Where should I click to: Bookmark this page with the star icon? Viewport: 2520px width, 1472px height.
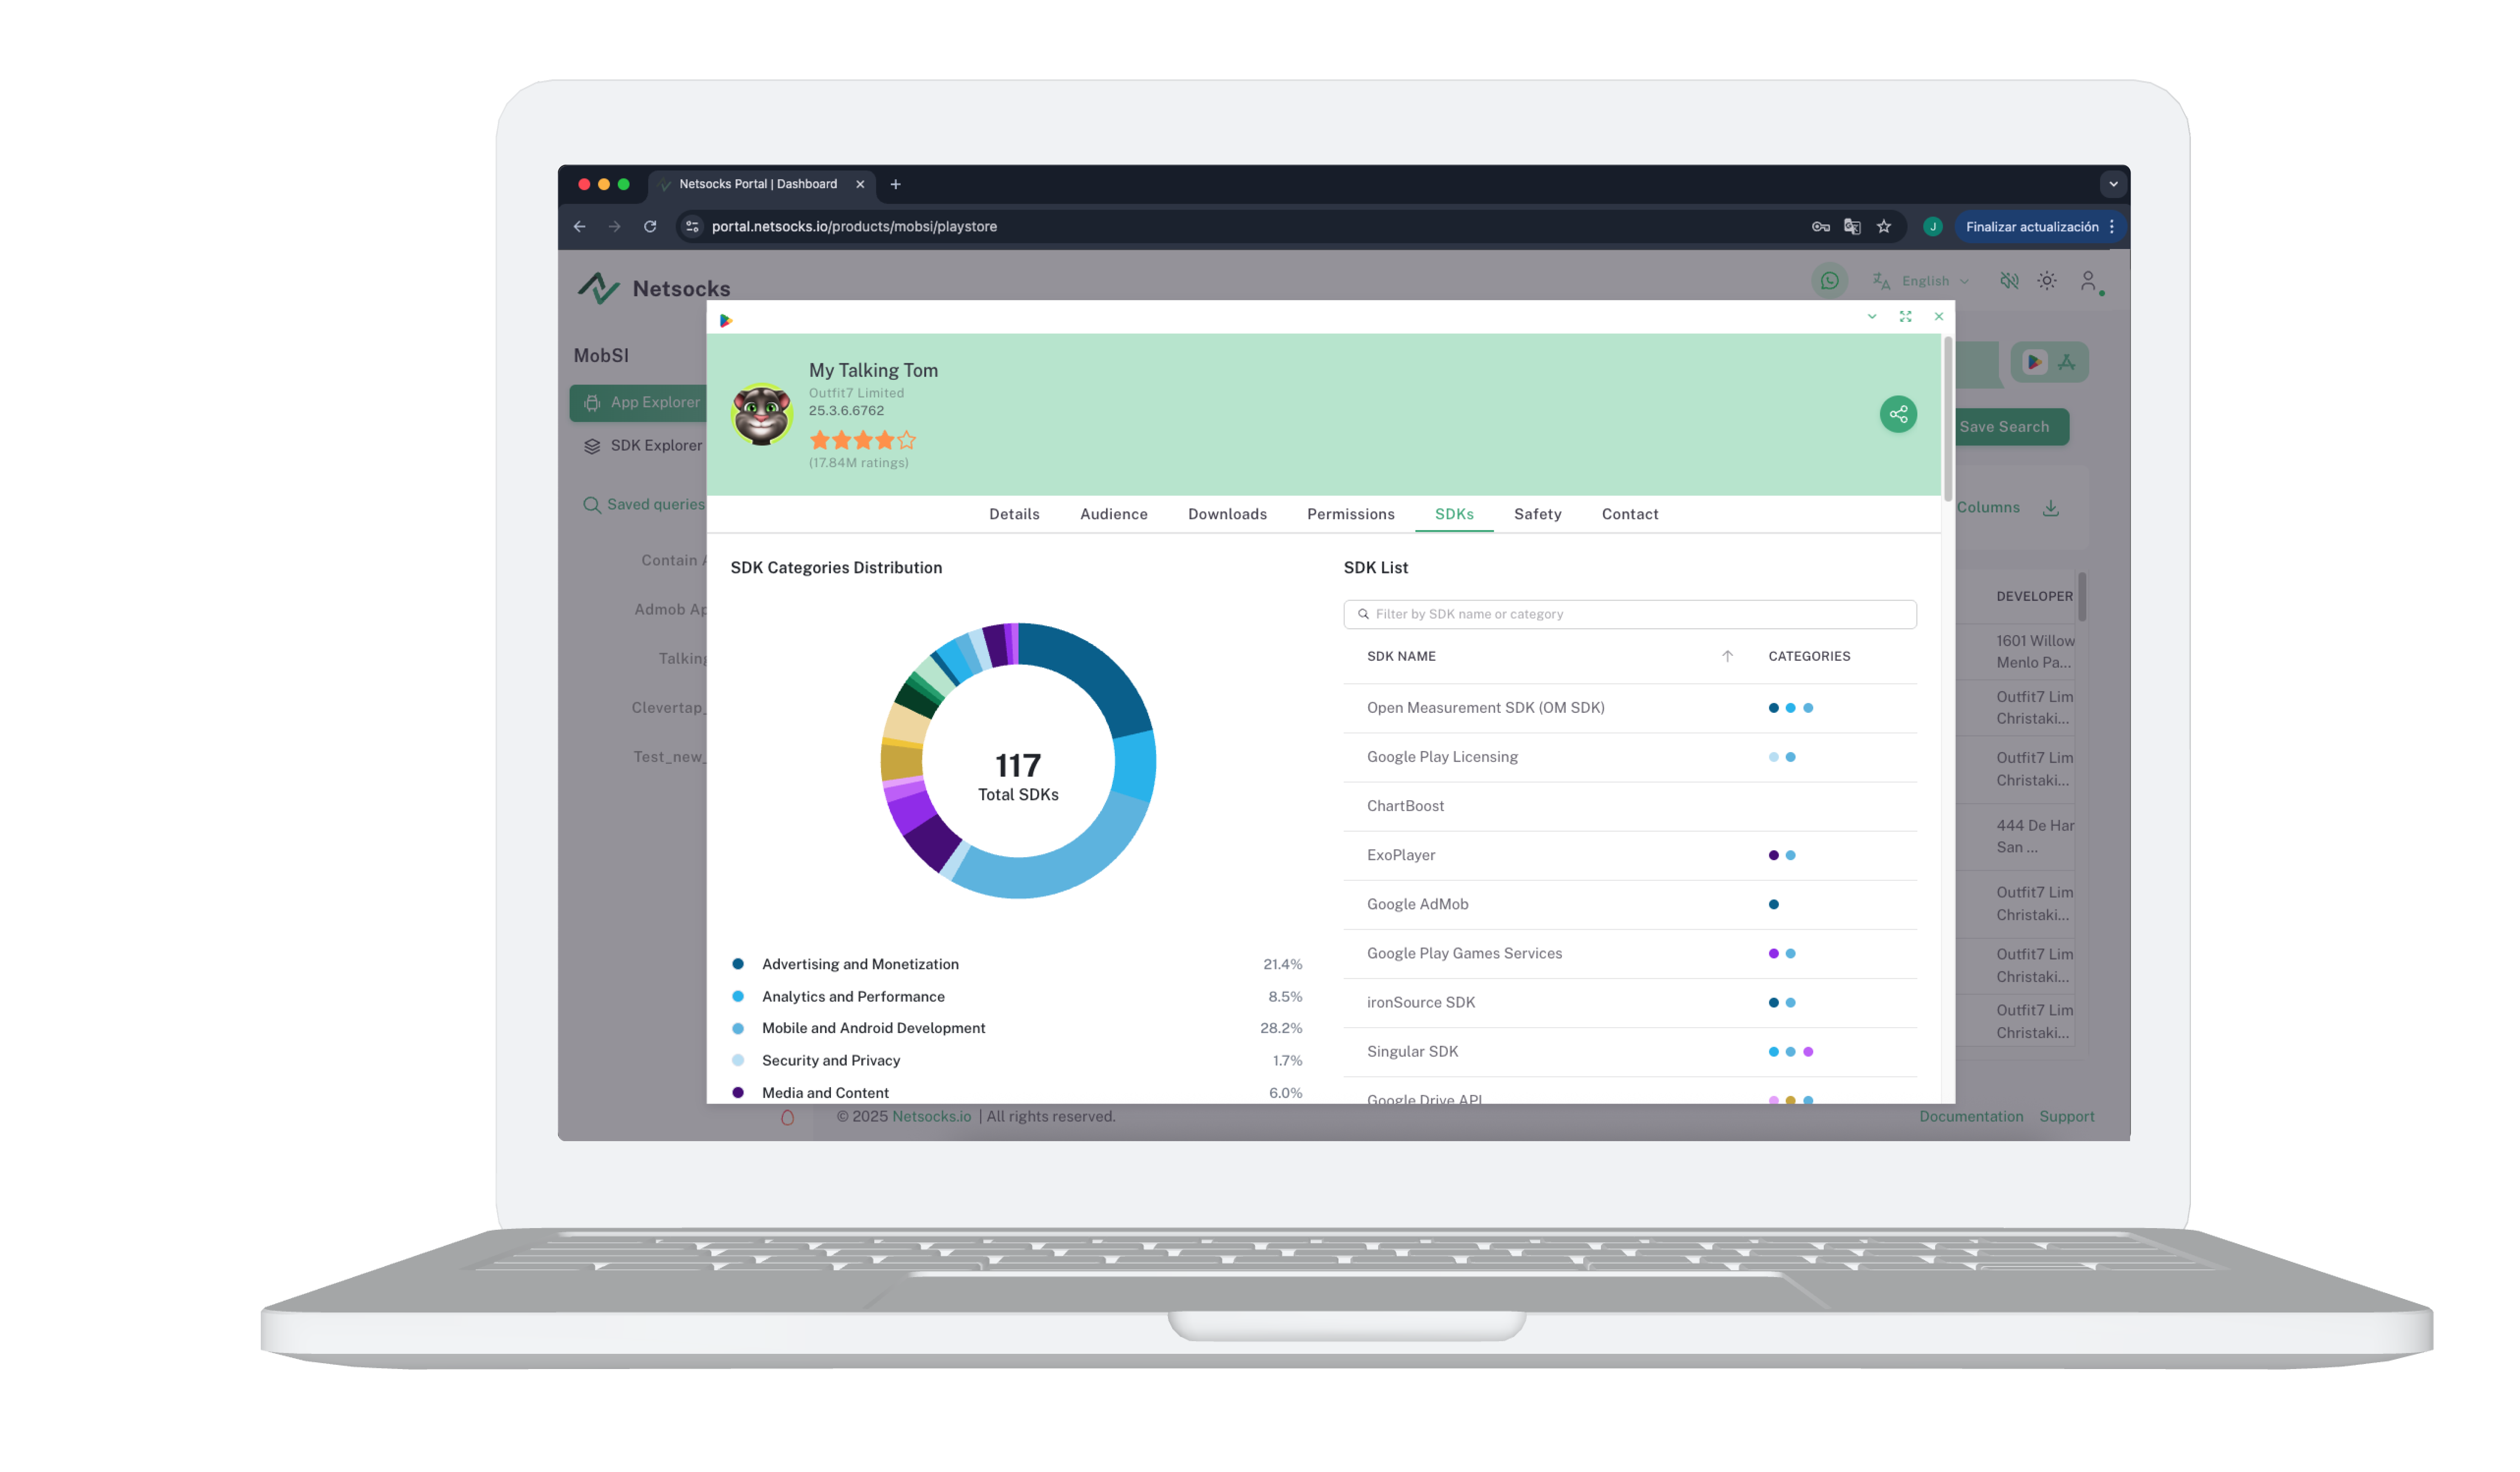(1884, 227)
